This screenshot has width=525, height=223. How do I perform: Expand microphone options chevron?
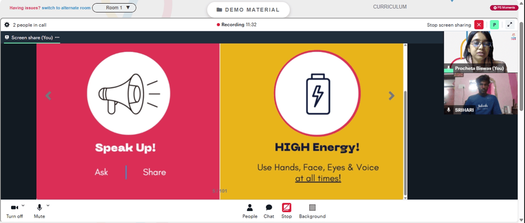[48, 205]
